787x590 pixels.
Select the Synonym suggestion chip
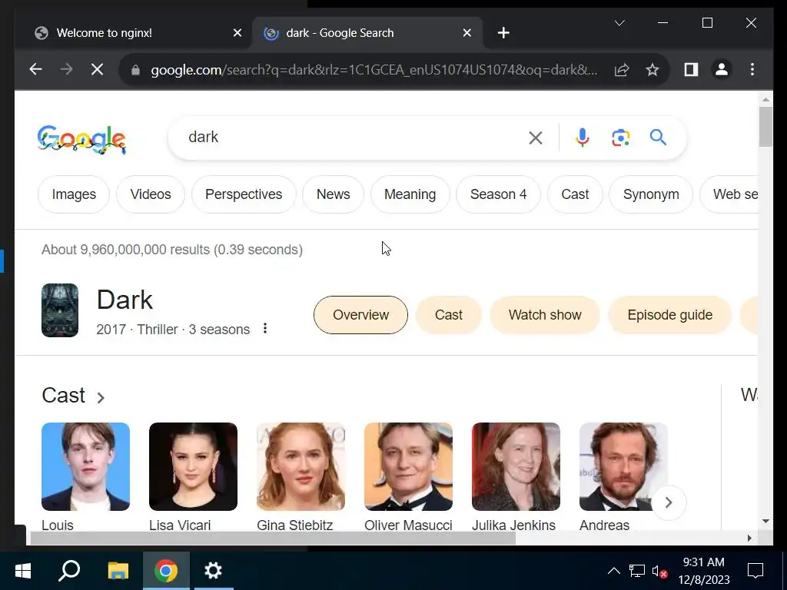pyautogui.click(x=651, y=194)
